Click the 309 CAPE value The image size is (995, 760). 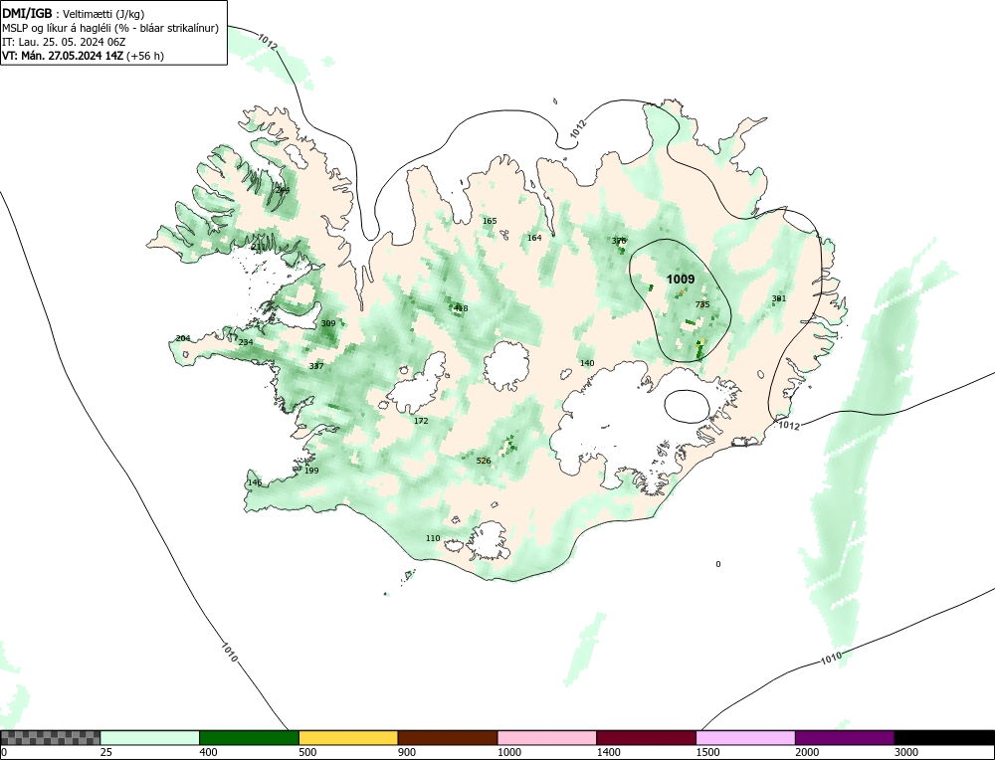tap(328, 323)
